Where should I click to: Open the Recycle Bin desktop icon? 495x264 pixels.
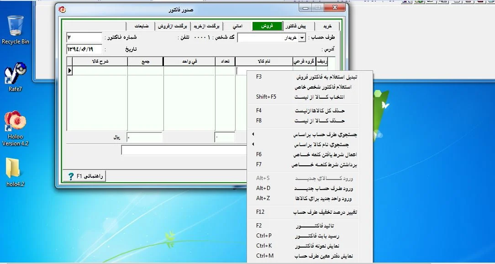[x=15, y=30]
